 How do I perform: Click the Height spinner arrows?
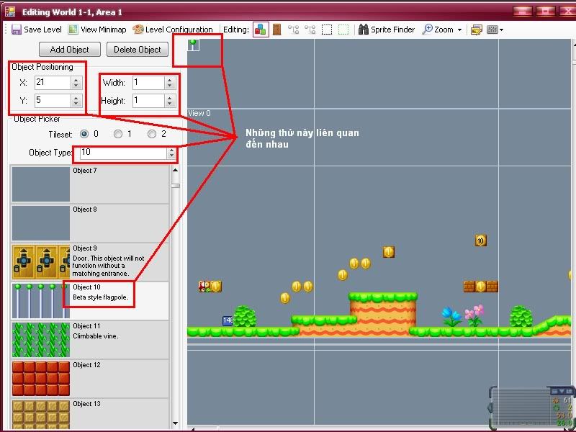tap(170, 100)
